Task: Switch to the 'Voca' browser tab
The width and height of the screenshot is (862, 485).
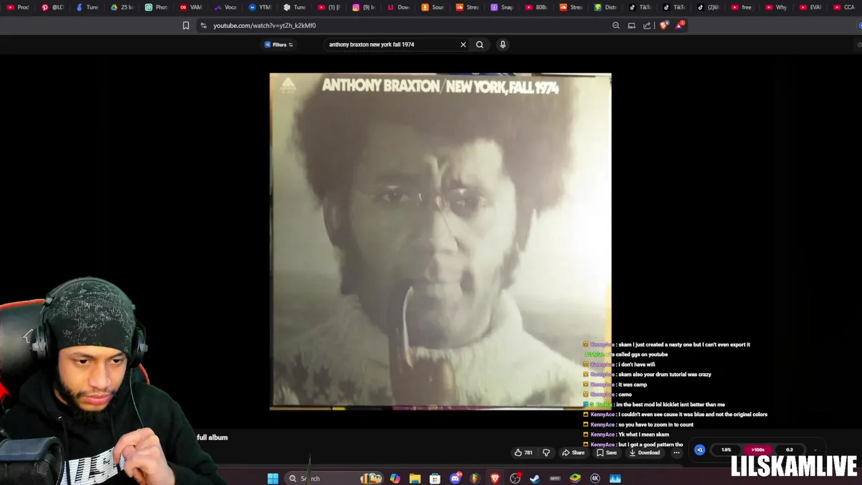Action: tap(226, 7)
